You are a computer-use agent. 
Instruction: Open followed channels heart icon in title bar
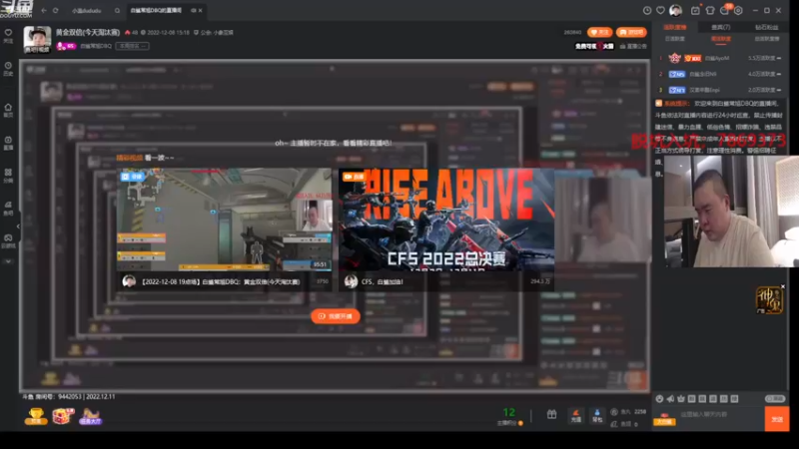coord(660,10)
